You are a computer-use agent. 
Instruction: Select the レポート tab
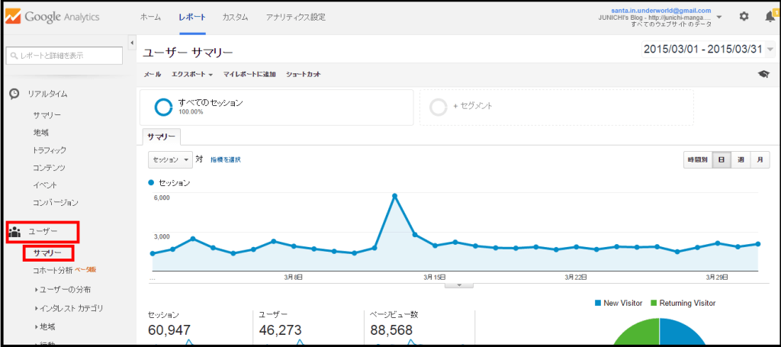(192, 17)
